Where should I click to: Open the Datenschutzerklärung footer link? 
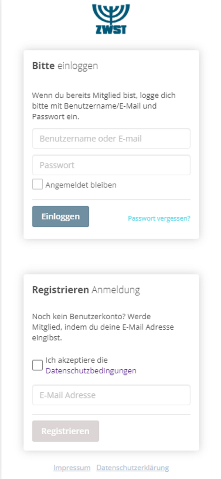click(133, 468)
